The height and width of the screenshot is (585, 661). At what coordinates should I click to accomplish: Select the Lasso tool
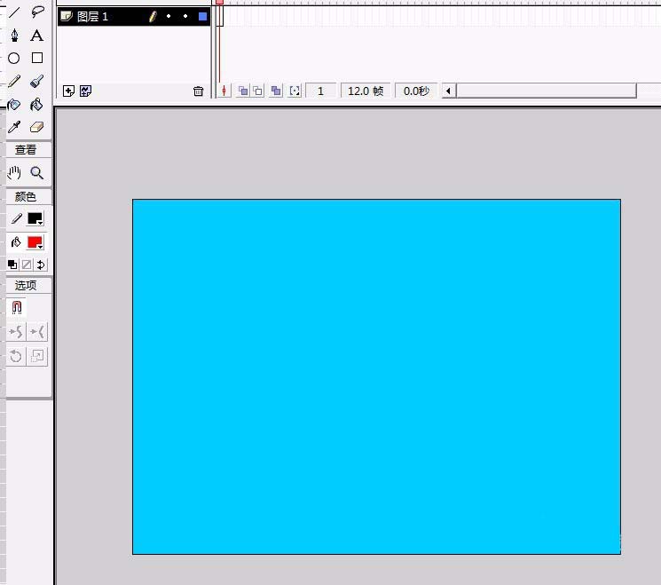[37, 12]
